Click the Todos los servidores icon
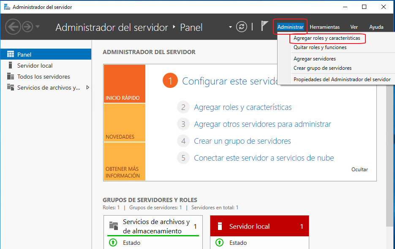The image size is (395, 249). tap(11, 77)
